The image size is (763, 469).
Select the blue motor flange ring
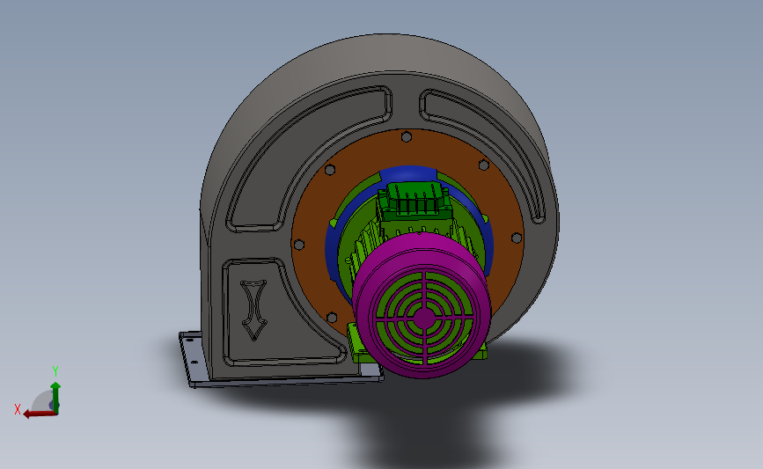click(409, 174)
